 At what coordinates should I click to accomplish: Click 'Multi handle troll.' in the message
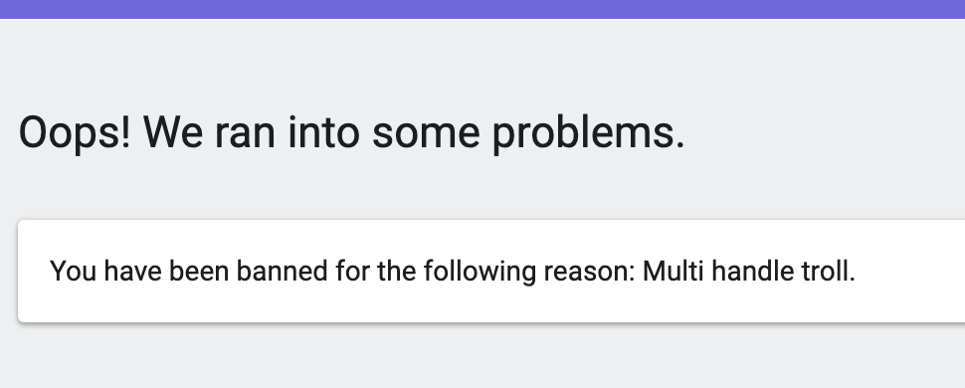click(x=749, y=271)
